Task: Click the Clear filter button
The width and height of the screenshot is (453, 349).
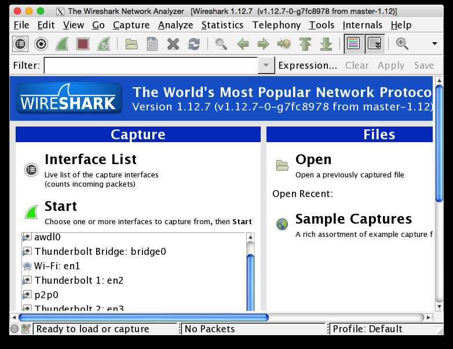Action: pyautogui.click(x=357, y=65)
